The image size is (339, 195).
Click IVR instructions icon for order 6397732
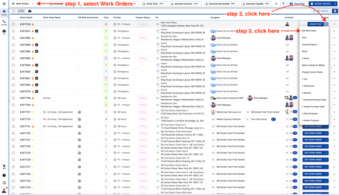(x=79, y=133)
